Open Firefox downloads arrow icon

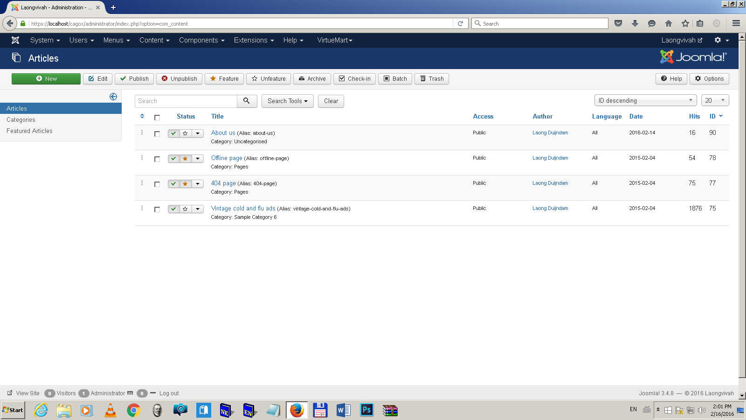tap(635, 23)
